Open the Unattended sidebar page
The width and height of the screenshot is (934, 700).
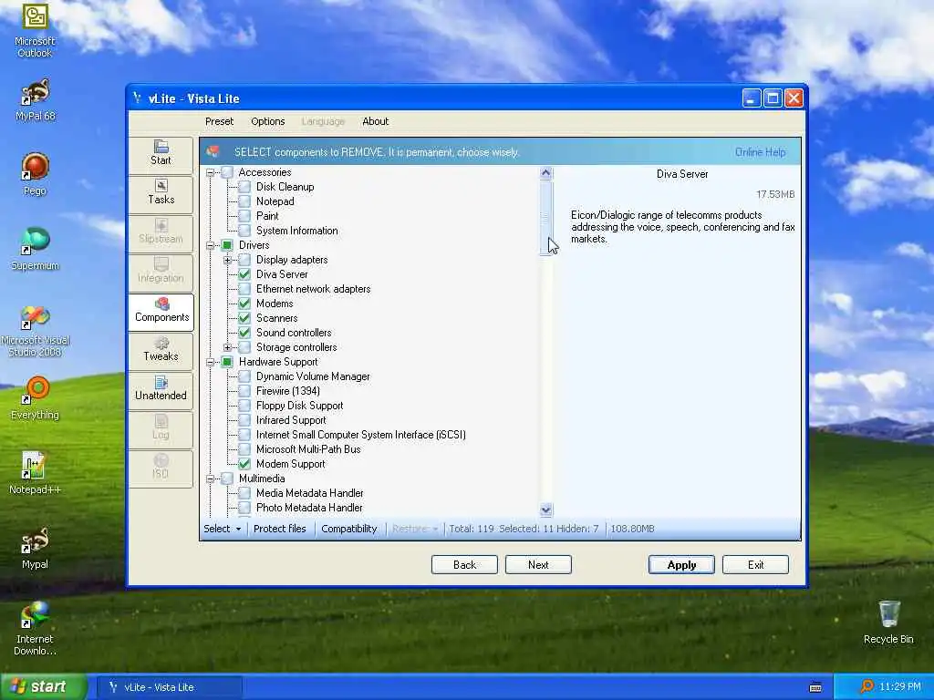click(x=161, y=389)
